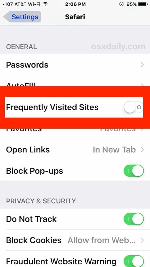150x267 pixels.
Task: Tap the back arrow next to Settings
Action: 7,17
